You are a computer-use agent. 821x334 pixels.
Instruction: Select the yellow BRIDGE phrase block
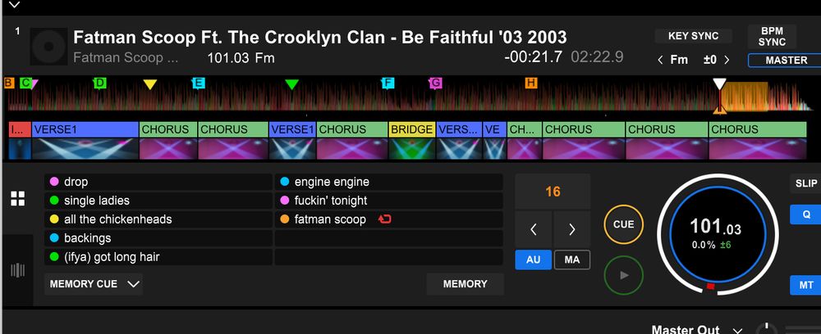click(412, 129)
